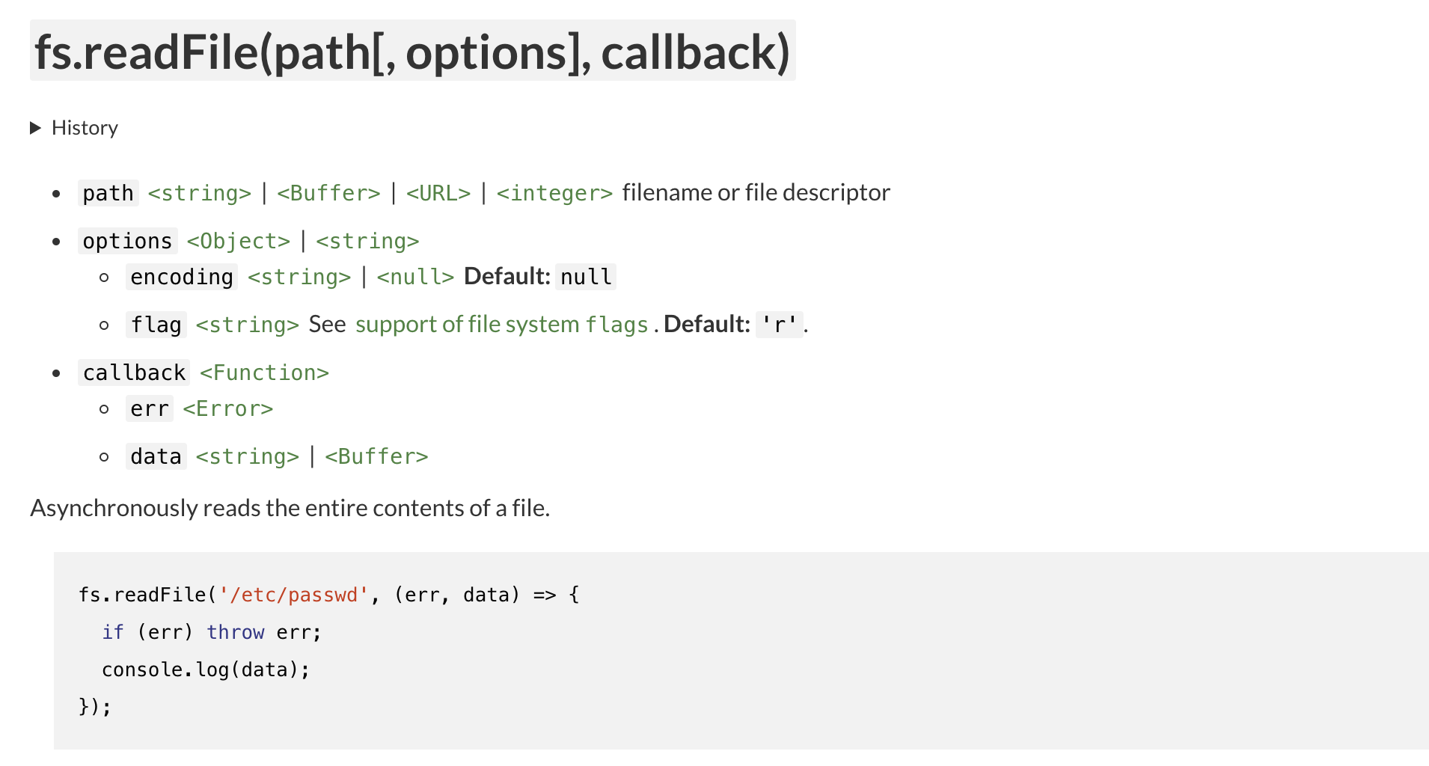The width and height of the screenshot is (1429, 766).
Task: Click the <string> link next to flag
Action: coord(247,325)
